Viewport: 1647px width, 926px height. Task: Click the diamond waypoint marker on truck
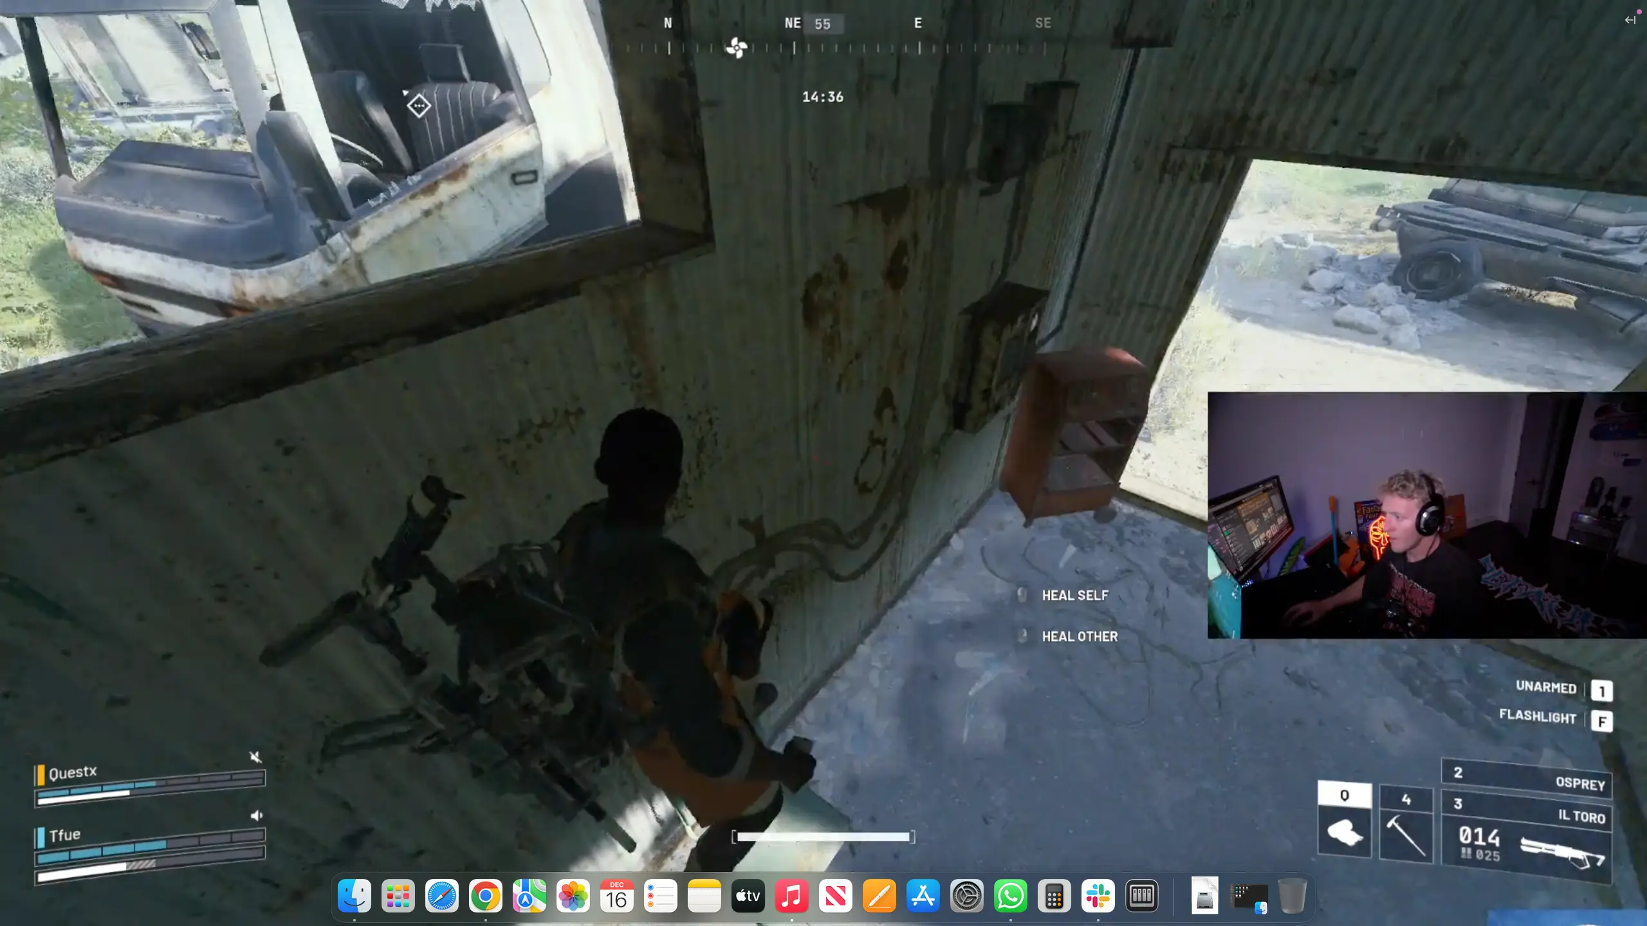419,105
